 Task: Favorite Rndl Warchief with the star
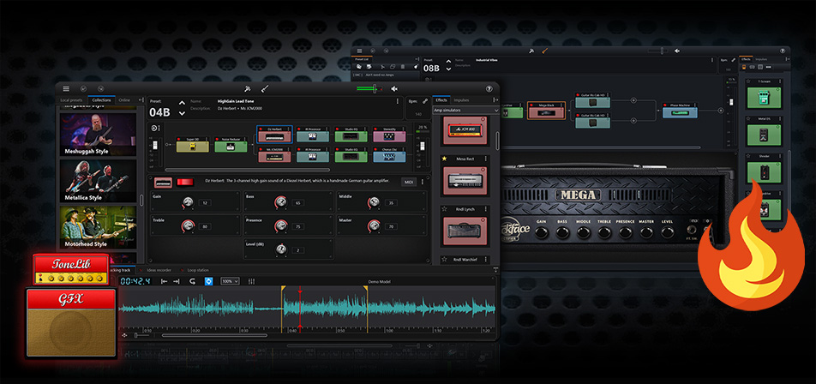point(444,259)
